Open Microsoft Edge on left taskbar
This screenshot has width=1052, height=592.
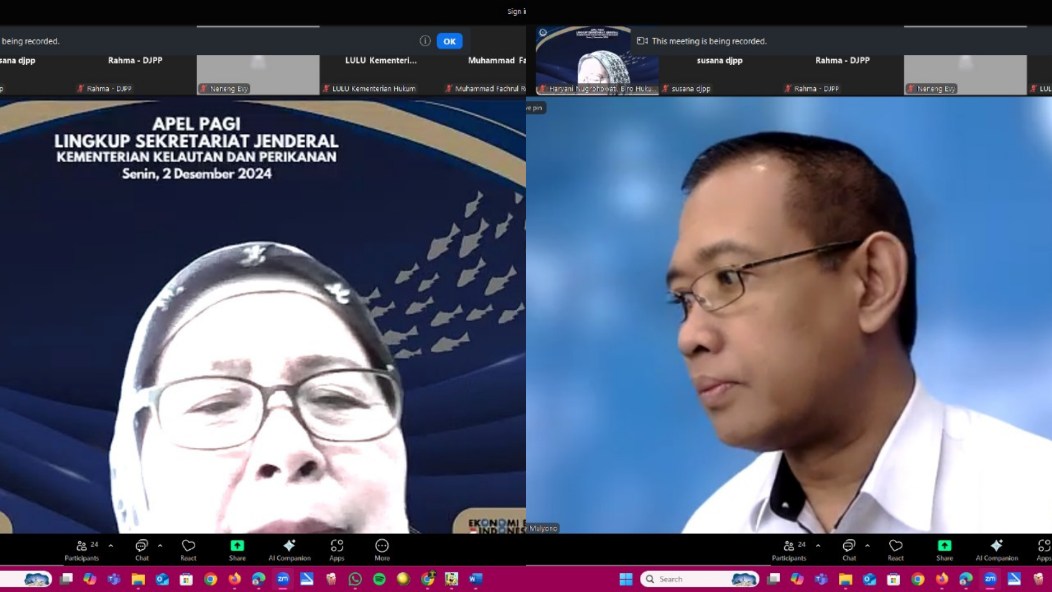259,579
